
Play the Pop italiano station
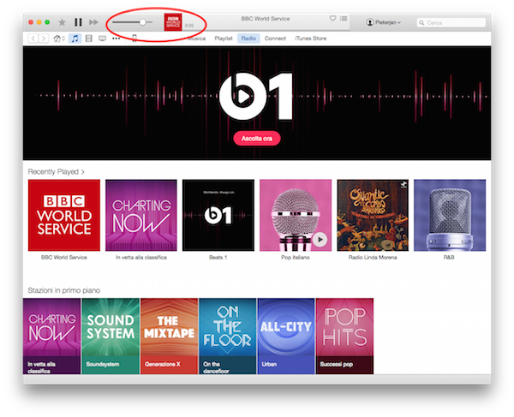pyautogui.click(x=320, y=240)
